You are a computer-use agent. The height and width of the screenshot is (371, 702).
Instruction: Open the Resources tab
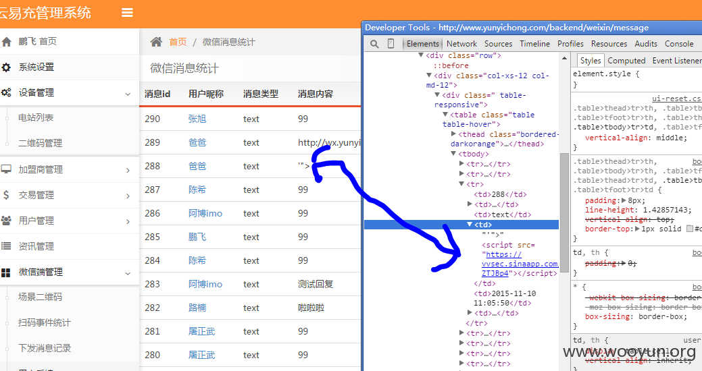click(609, 43)
